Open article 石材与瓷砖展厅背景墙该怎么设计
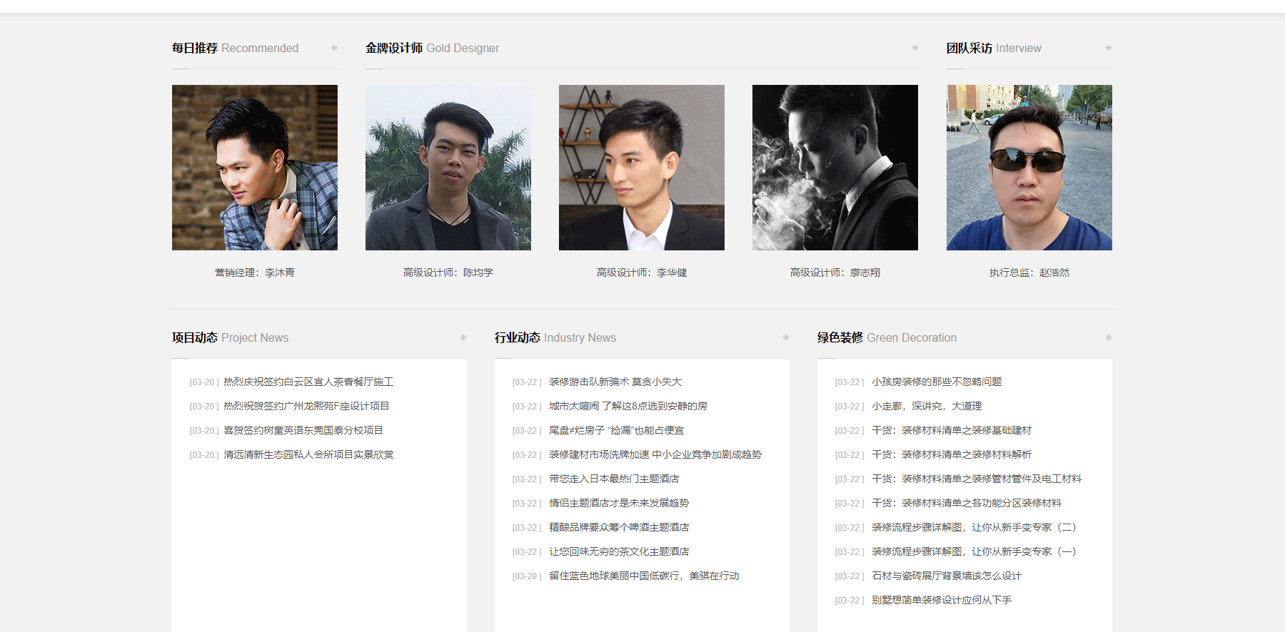This screenshot has height=632, width=1285. tap(946, 576)
